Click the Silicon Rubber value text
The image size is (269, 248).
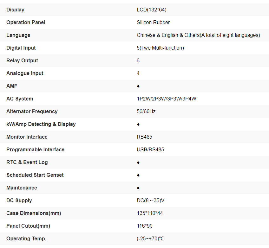click(153, 22)
